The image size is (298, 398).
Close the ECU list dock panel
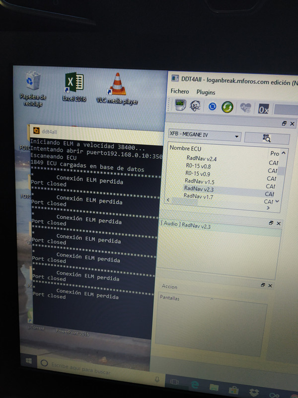coord(292,124)
